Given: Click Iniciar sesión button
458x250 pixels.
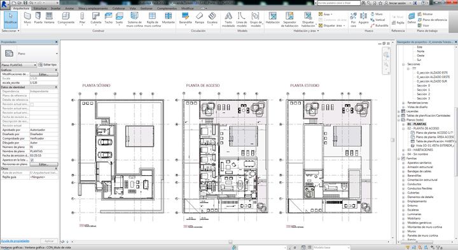Looking at the screenshot, I should click(x=395, y=3).
